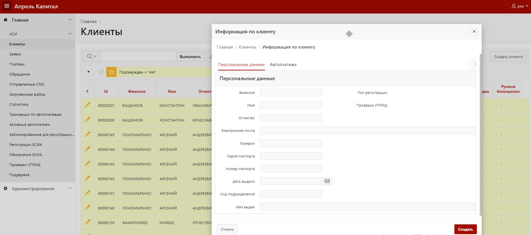Click the Выполнить search button
This screenshot has width=531, height=235.
[190, 57]
